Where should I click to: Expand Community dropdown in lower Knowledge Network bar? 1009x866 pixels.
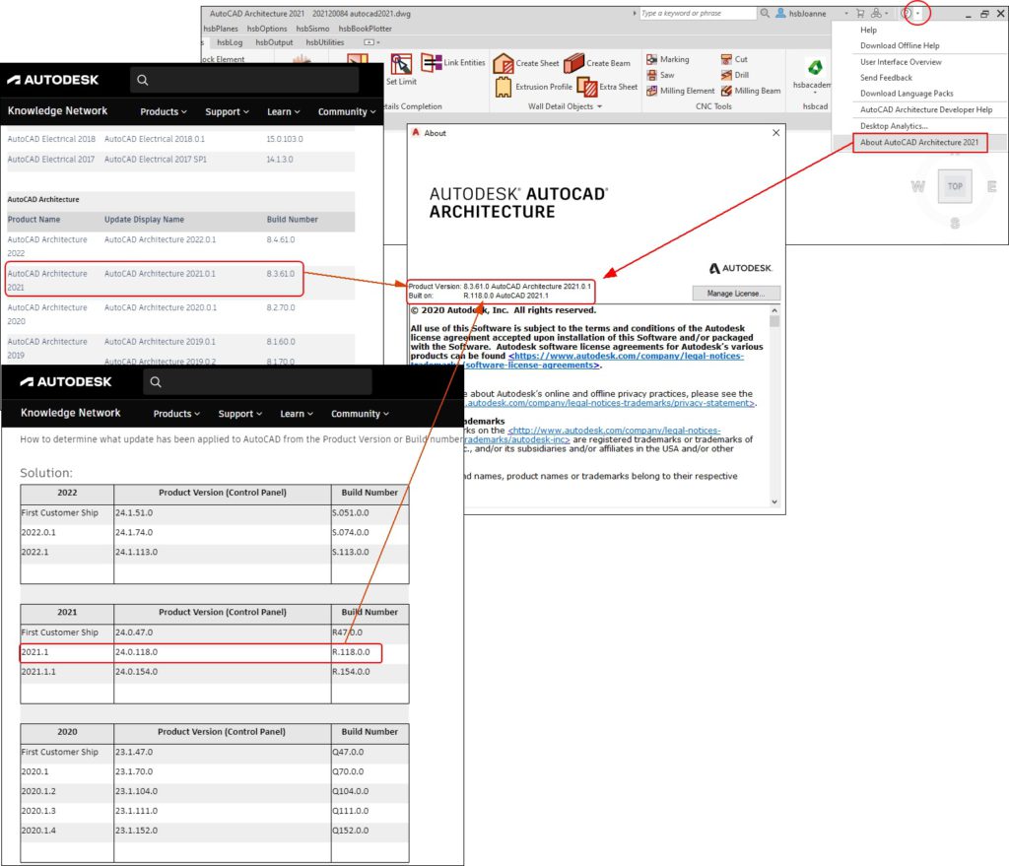[360, 414]
